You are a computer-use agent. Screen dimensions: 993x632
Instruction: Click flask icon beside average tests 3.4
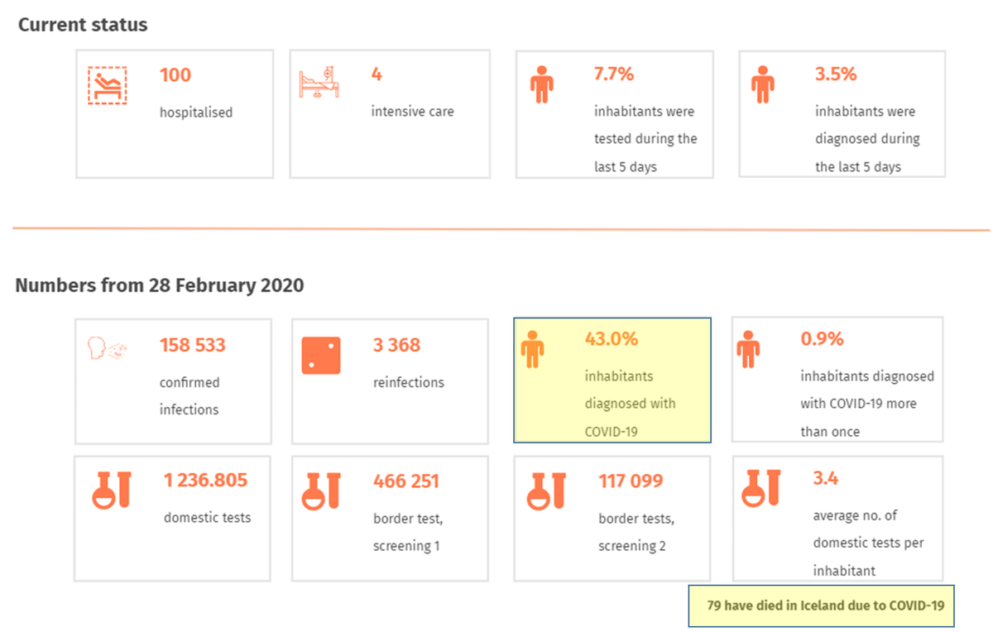[761, 487]
